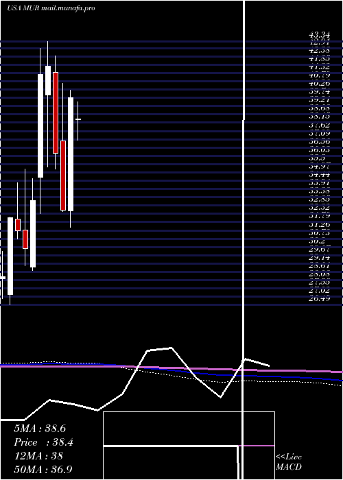Click the 50MA : 36.9 label

point(43,469)
